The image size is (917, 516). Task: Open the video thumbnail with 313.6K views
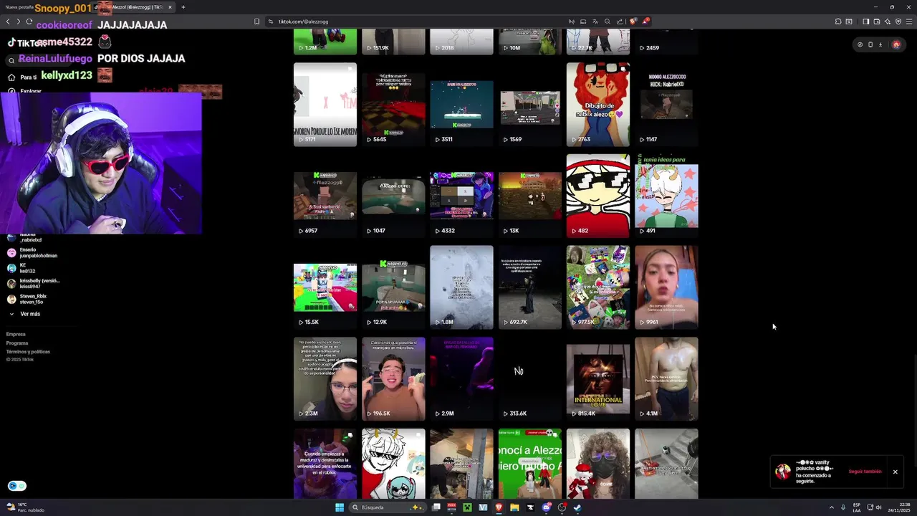530,378
